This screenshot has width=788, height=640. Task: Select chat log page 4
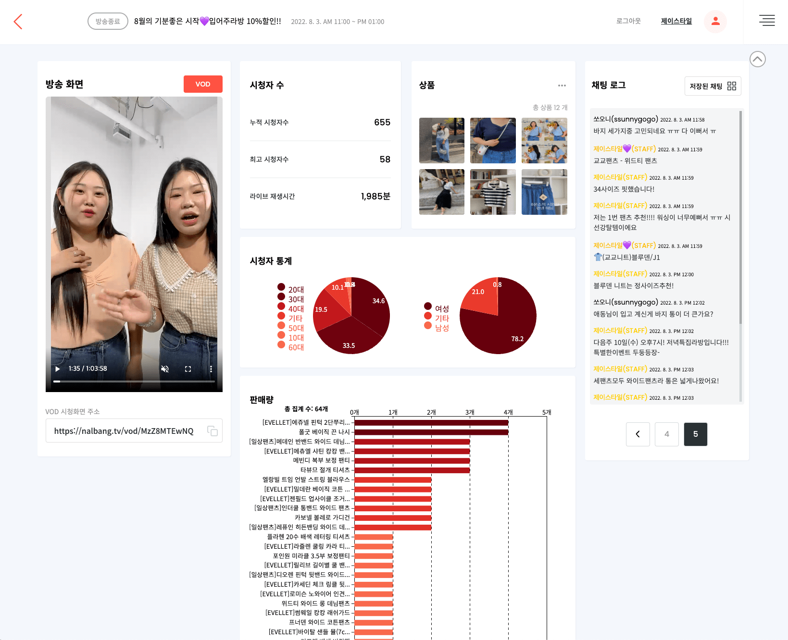(666, 434)
